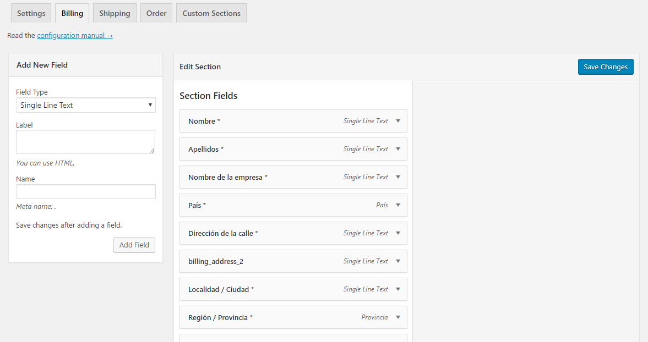Open the Field Type dropdown

(86, 105)
